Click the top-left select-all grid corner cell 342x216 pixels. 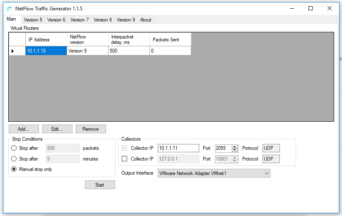[x=17, y=39]
